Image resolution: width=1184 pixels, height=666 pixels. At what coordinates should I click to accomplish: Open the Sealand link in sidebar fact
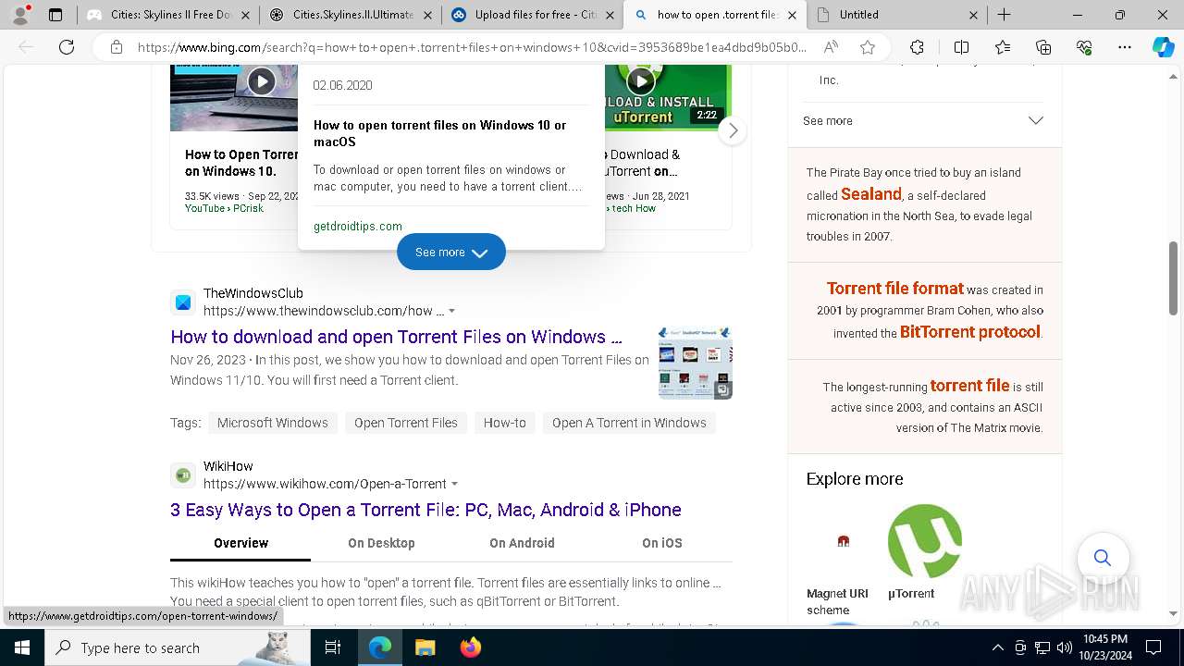point(871,194)
